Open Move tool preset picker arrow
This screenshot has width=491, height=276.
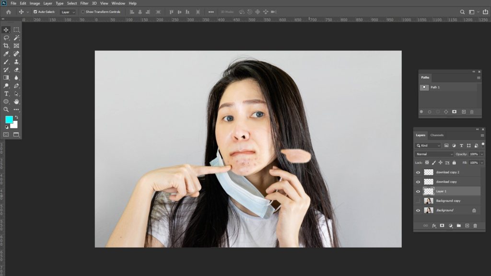27,12
